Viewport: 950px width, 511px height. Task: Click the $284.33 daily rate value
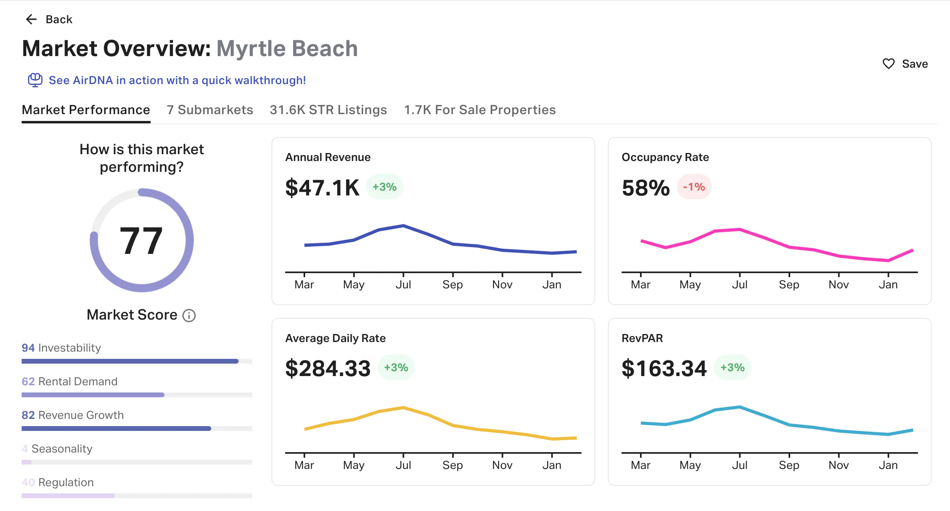pyautogui.click(x=328, y=368)
